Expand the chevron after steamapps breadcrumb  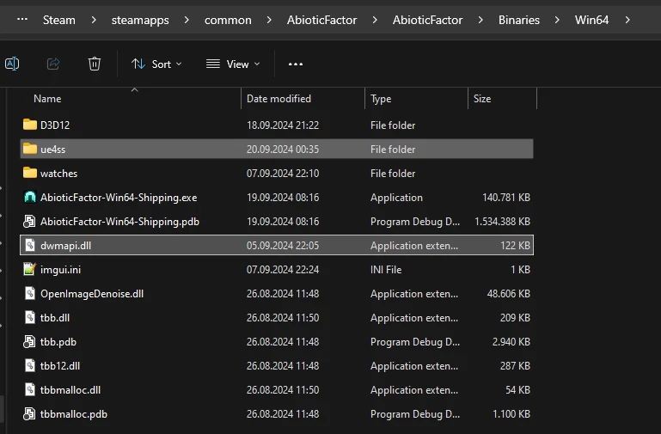pos(187,20)
